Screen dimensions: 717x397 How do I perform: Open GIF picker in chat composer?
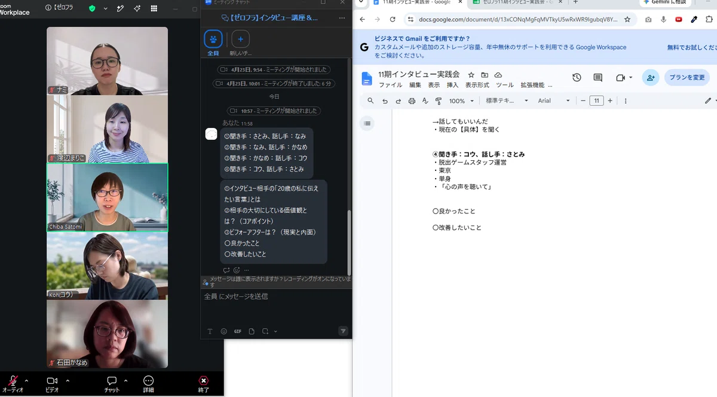pos(238,331)
